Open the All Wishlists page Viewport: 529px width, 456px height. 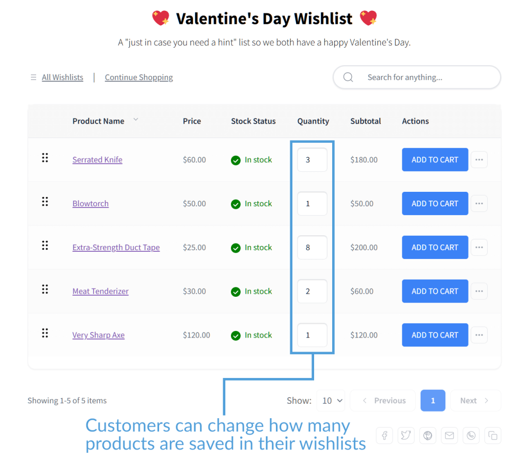(62, 77)
